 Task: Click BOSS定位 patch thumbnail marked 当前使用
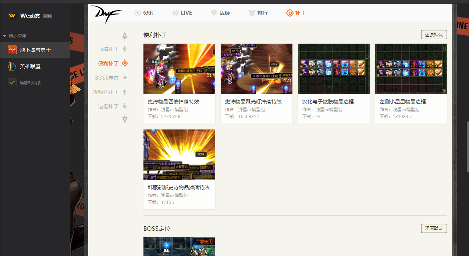coord(179,246)
